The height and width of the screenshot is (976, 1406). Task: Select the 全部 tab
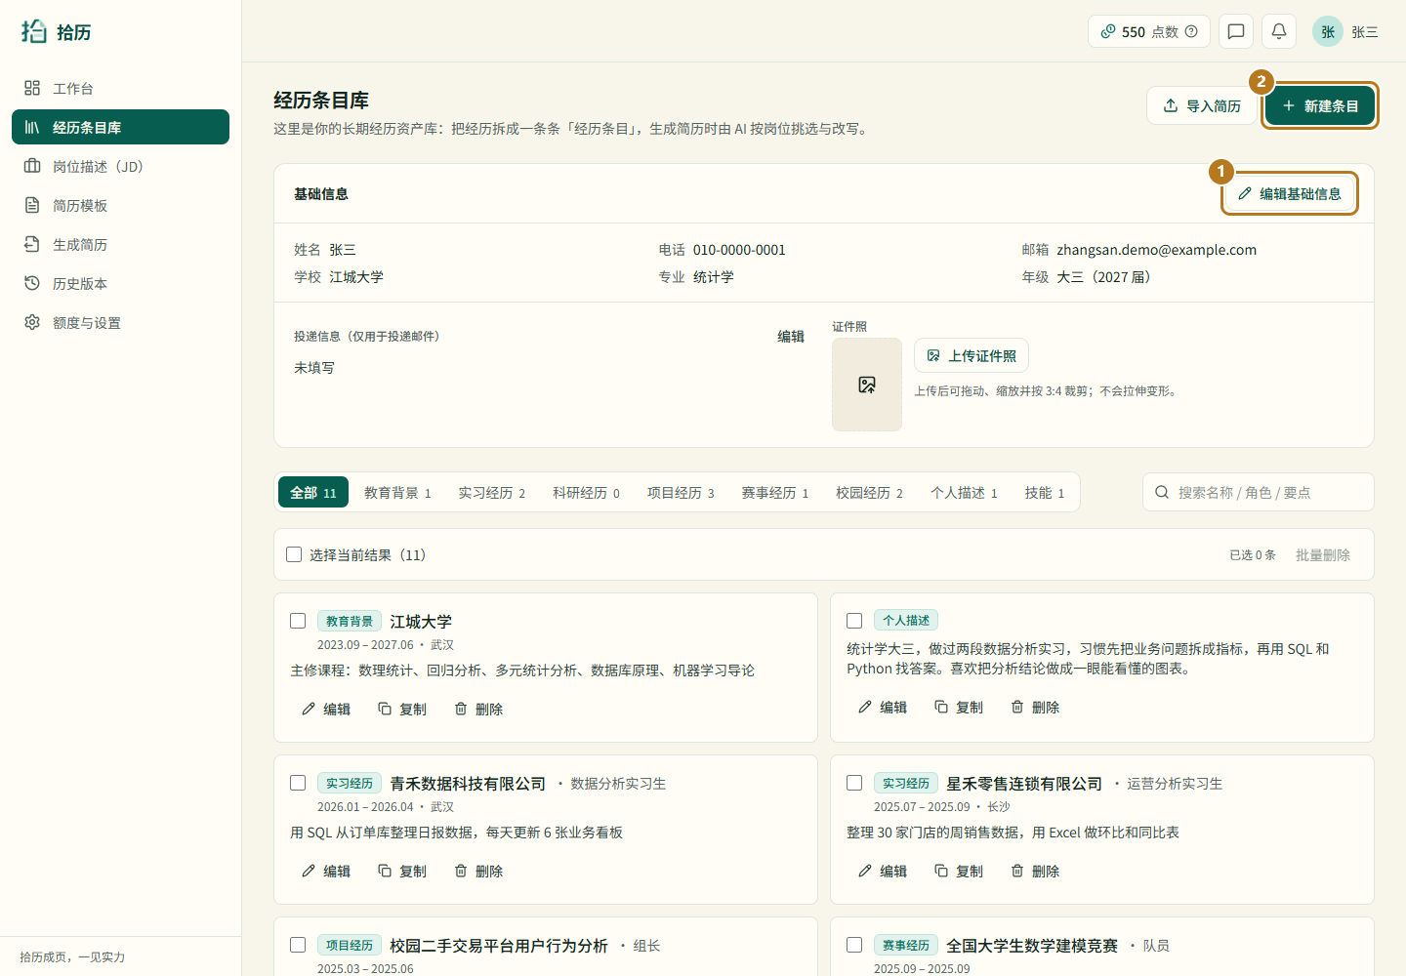point(313,493)
